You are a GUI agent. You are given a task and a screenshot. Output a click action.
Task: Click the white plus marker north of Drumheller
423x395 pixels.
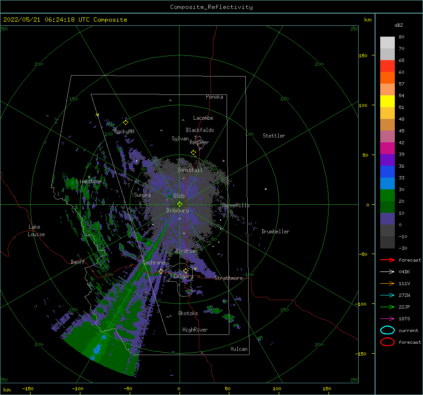[266, 189]
